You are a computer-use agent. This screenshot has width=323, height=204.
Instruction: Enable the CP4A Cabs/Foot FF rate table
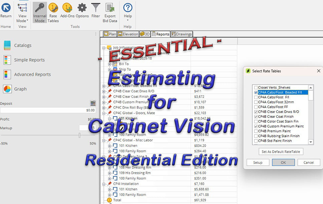(255, 107)
